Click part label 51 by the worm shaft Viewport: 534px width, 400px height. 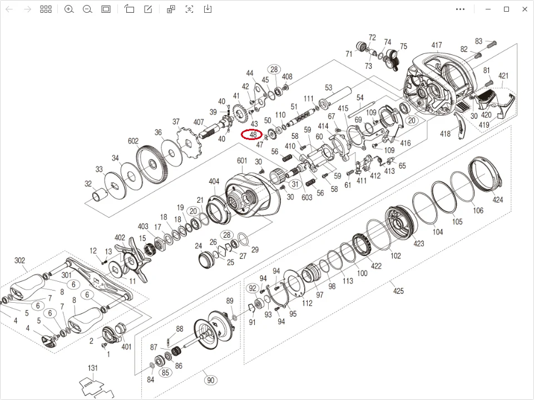[294, 107]
